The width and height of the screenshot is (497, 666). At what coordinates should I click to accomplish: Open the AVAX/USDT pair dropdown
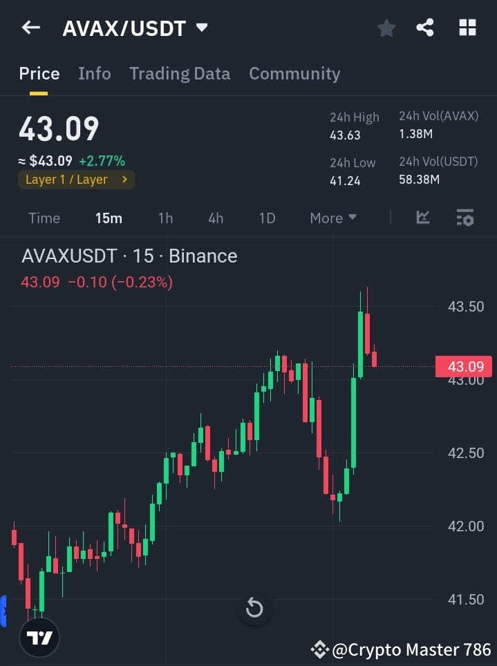pos(201,28)
